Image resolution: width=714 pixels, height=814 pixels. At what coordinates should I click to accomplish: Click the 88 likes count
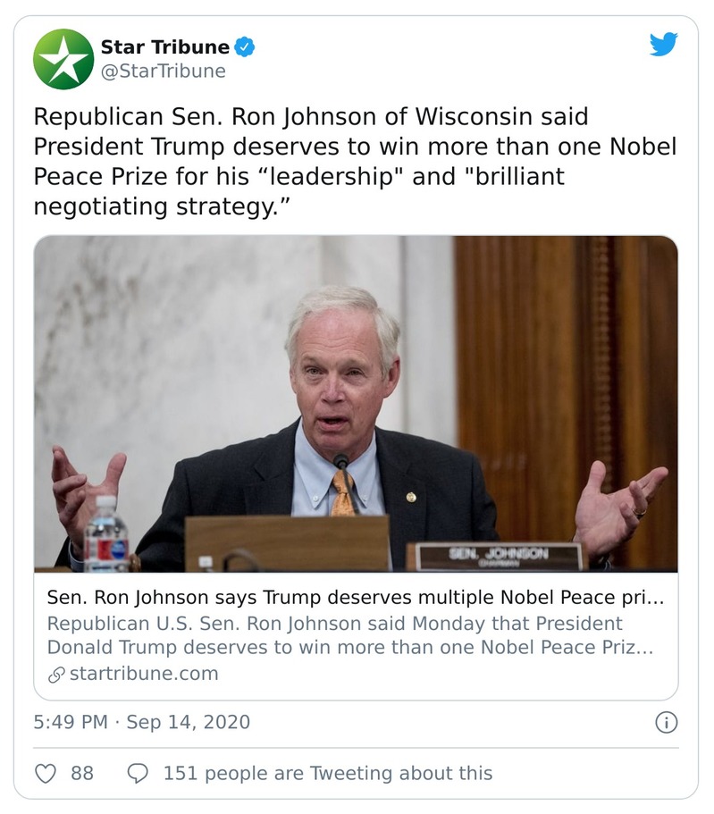click(82, 773)
